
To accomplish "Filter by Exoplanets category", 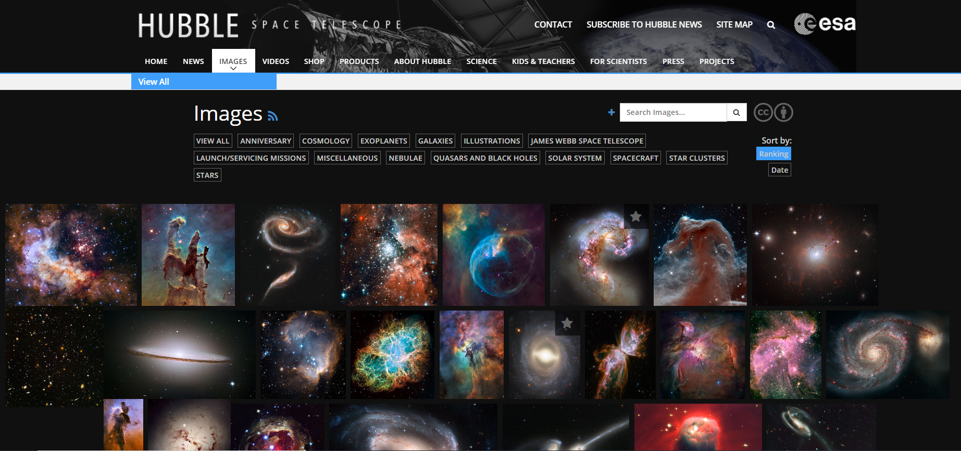I will (384, 141).
